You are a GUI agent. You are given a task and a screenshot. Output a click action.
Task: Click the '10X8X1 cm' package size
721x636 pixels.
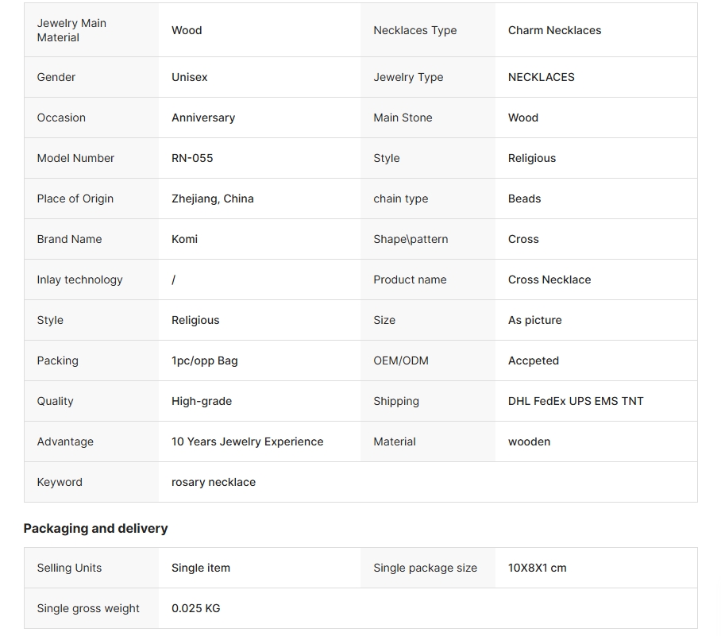point(538,568)
